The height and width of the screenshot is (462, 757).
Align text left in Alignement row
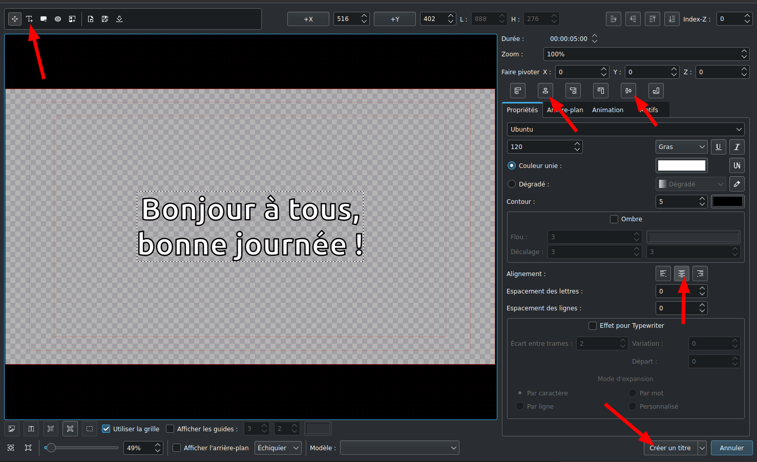663,274
